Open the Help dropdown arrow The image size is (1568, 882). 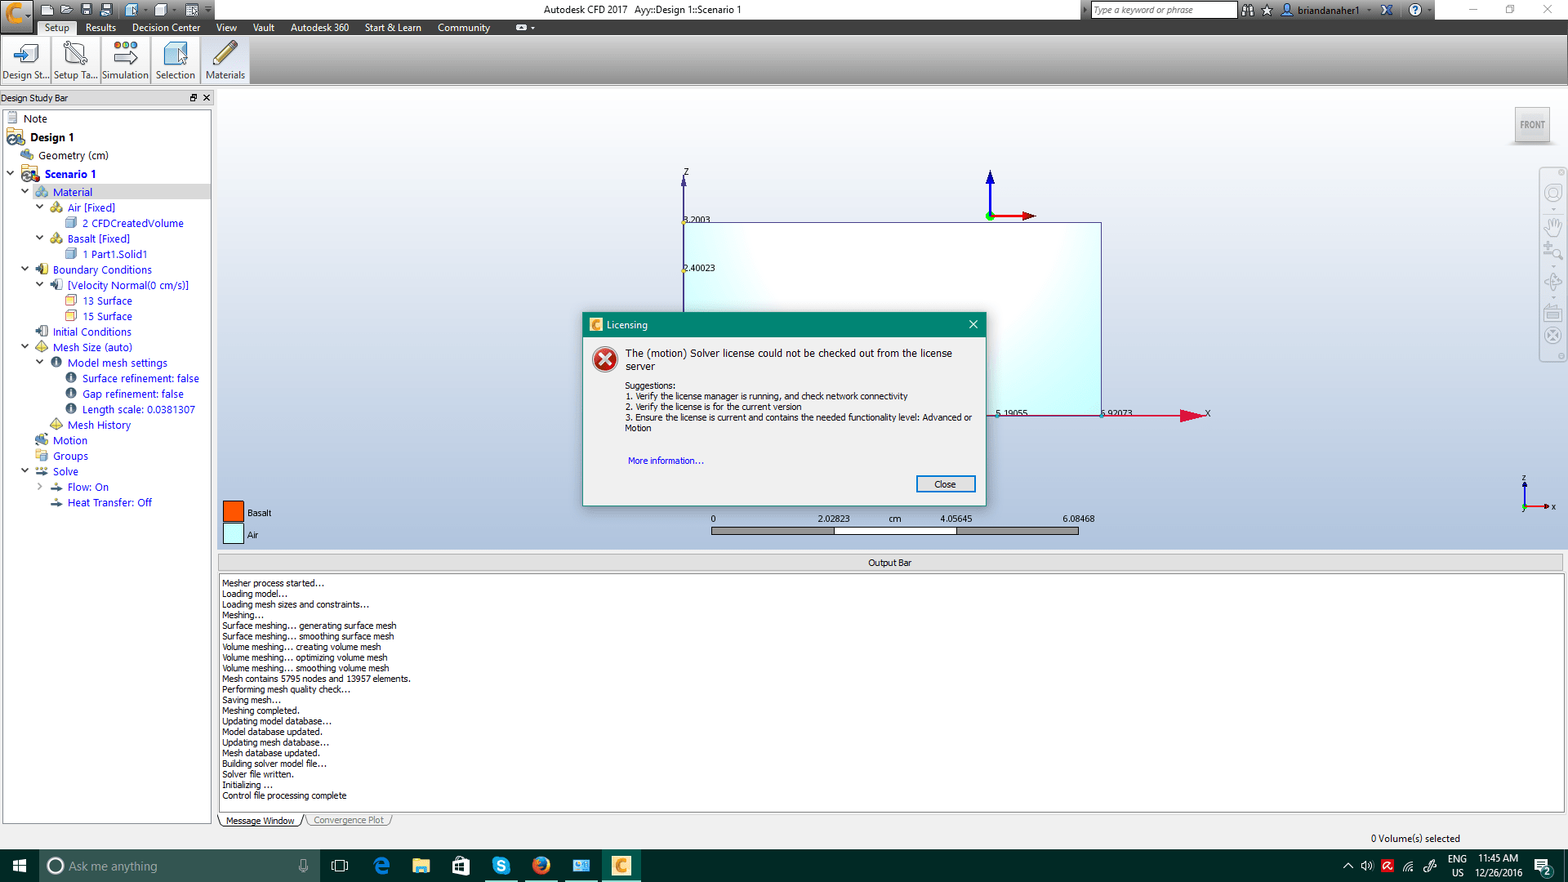coord(1428,11)
